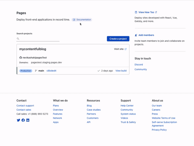Image resolution: width=194 pixels, height=146 pixels.
Task: Focus the Search projects input field
Action: (x=39, y=39)
